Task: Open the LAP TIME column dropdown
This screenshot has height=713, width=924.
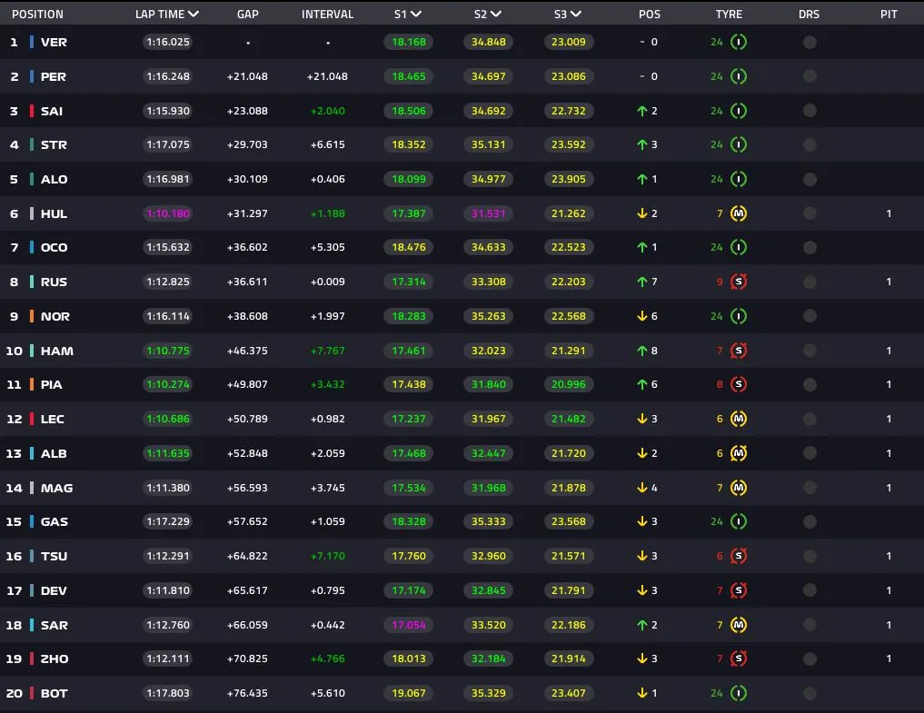Action: pyautogui.click(x=193, y=15)
